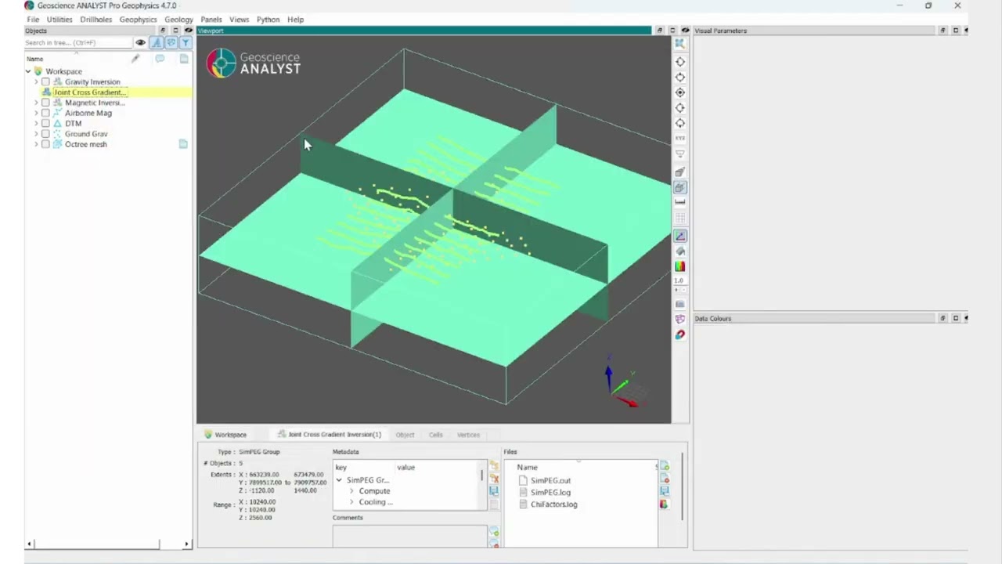1002x564 pixels.
Task: Expand the Compute metadata entry
Action: click(x=351, y=491)
